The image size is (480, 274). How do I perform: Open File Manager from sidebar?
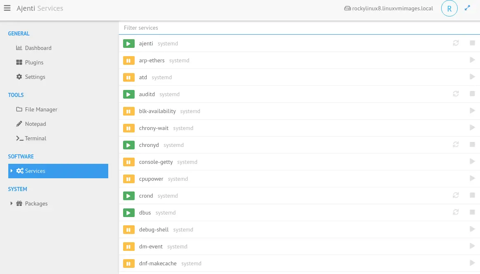(x=41, y=109)
